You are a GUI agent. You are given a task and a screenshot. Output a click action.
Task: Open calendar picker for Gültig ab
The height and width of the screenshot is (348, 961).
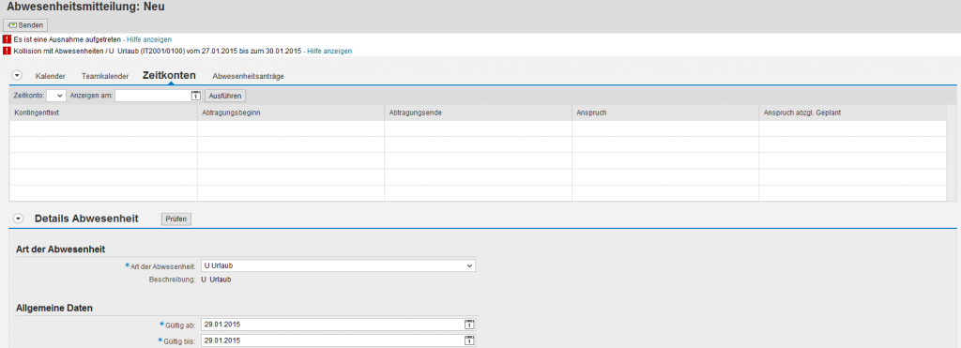[x=470, y=325]
